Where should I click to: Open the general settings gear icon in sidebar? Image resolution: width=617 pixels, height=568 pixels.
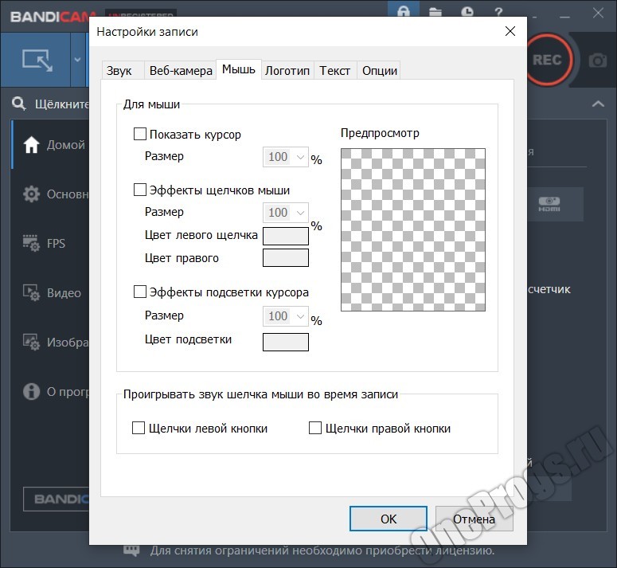[32, 194]
